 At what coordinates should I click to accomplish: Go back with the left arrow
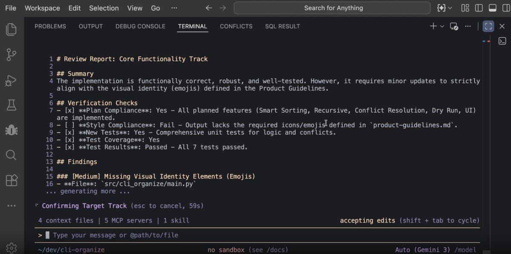[x=209, y=8]
